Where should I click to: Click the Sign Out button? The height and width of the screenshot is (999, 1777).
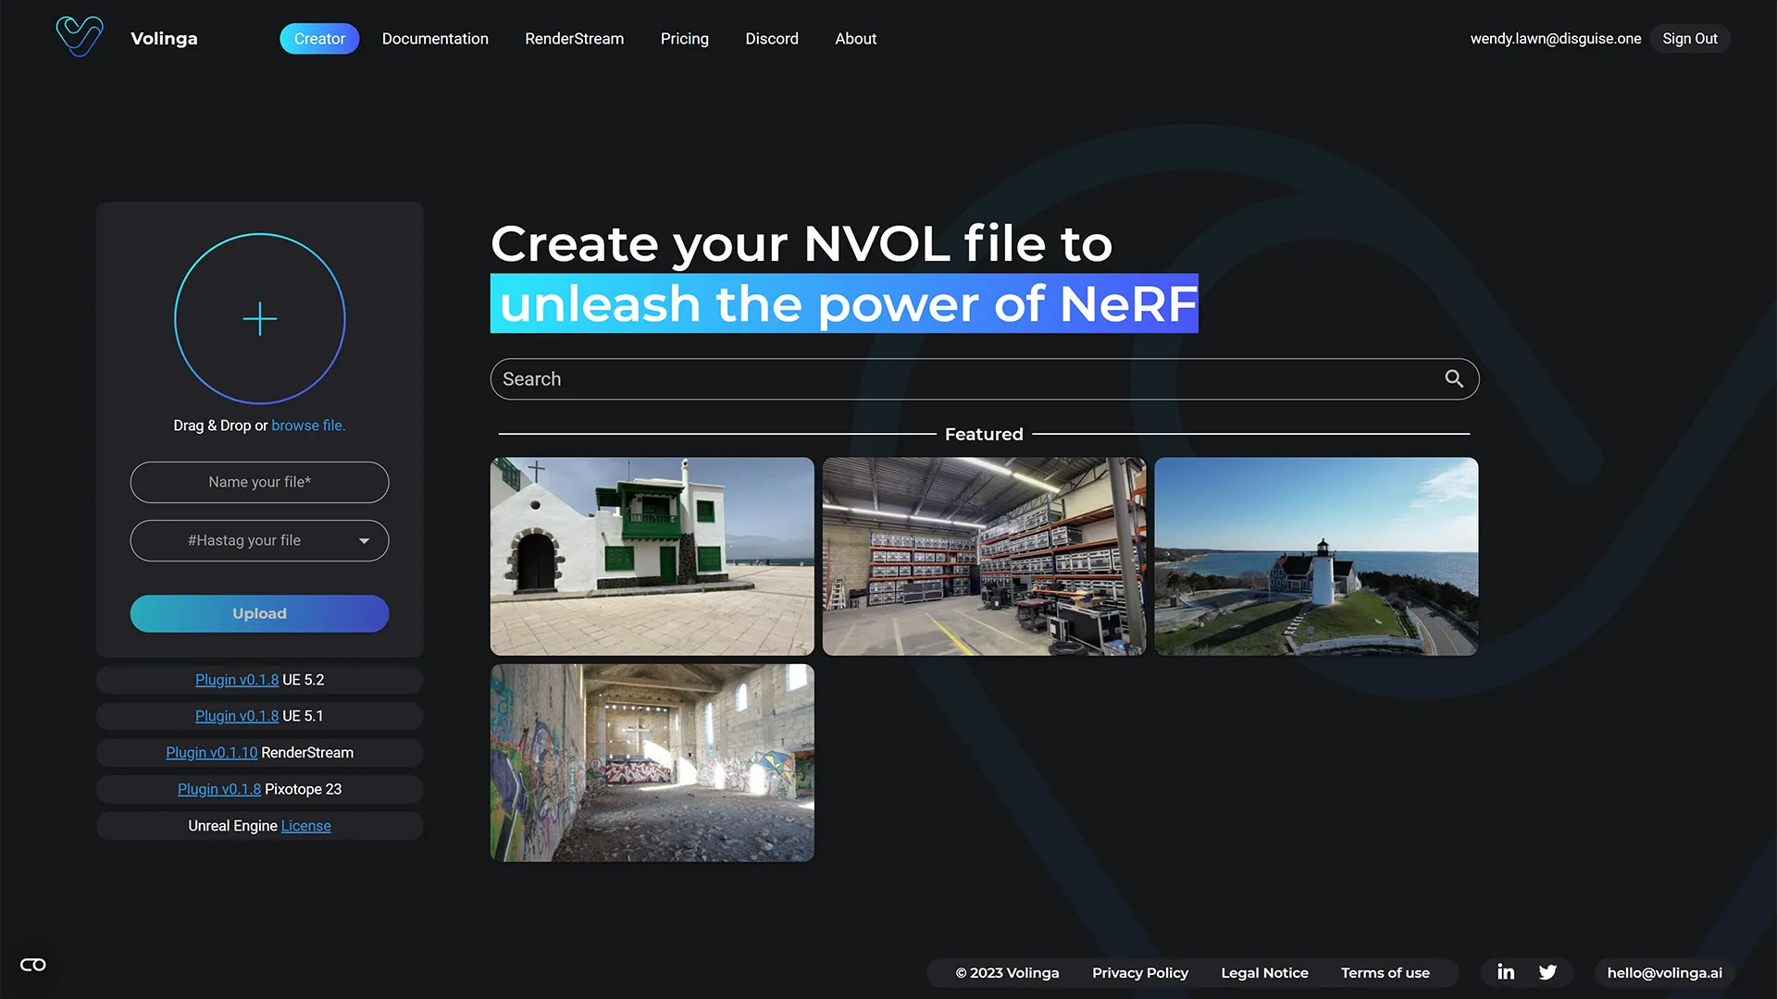pos(1689,39)
